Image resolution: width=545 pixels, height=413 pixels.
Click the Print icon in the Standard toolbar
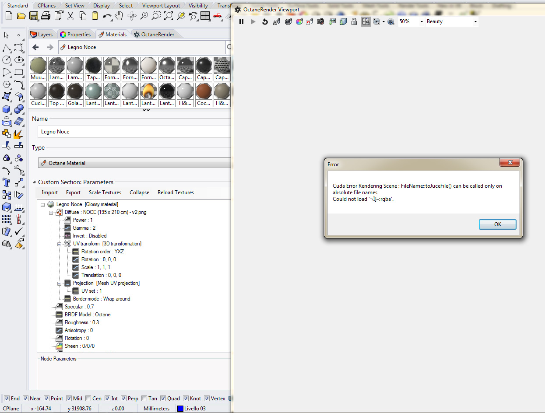[x=46, y=16]
